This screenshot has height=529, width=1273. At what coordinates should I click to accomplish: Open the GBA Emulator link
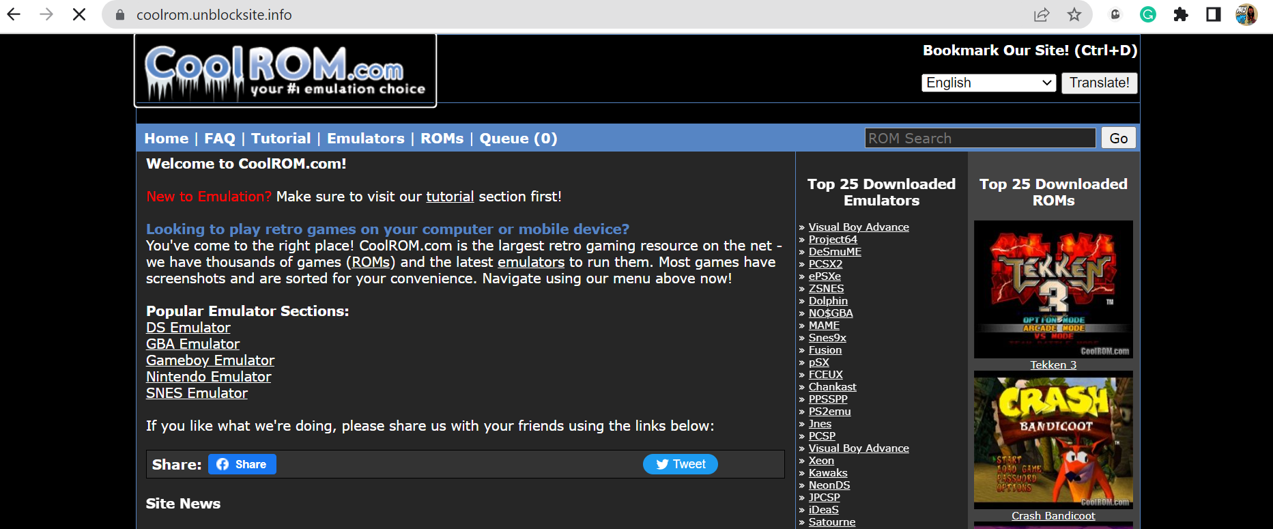coord(192,344)
